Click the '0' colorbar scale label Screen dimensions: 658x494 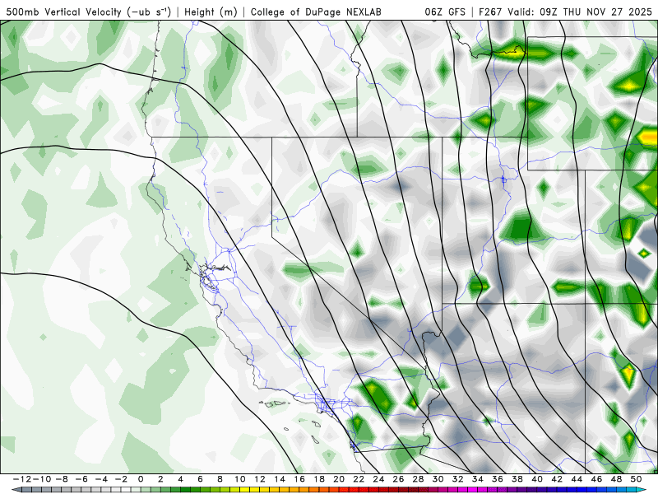click(141, 479)
